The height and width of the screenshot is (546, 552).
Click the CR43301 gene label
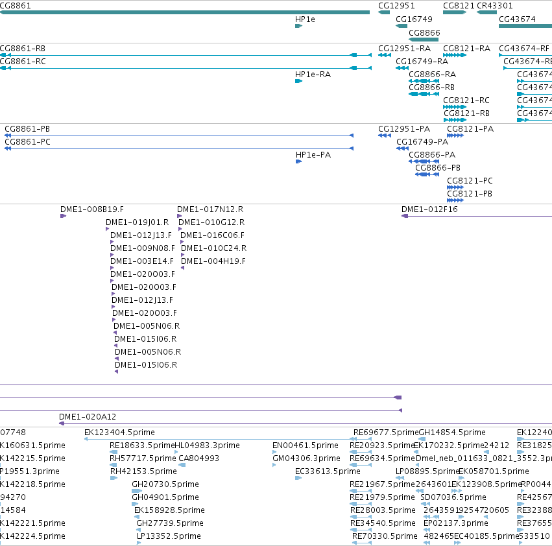[495, 6]
